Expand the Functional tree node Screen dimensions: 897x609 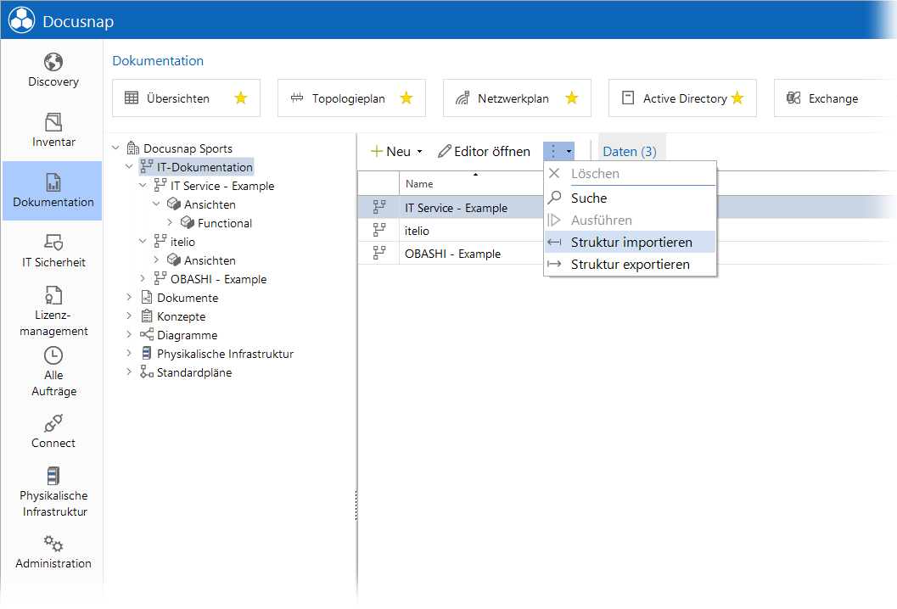click(170, 222)
